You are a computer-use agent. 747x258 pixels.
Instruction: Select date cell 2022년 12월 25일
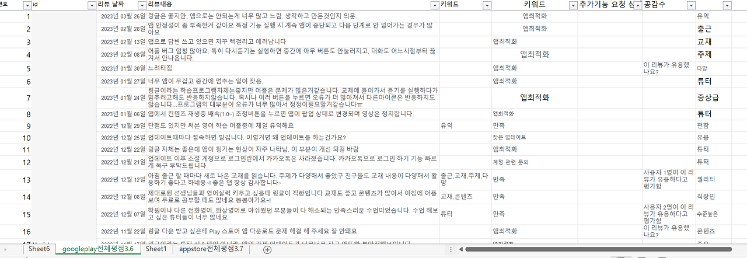(x=122, y=138)
